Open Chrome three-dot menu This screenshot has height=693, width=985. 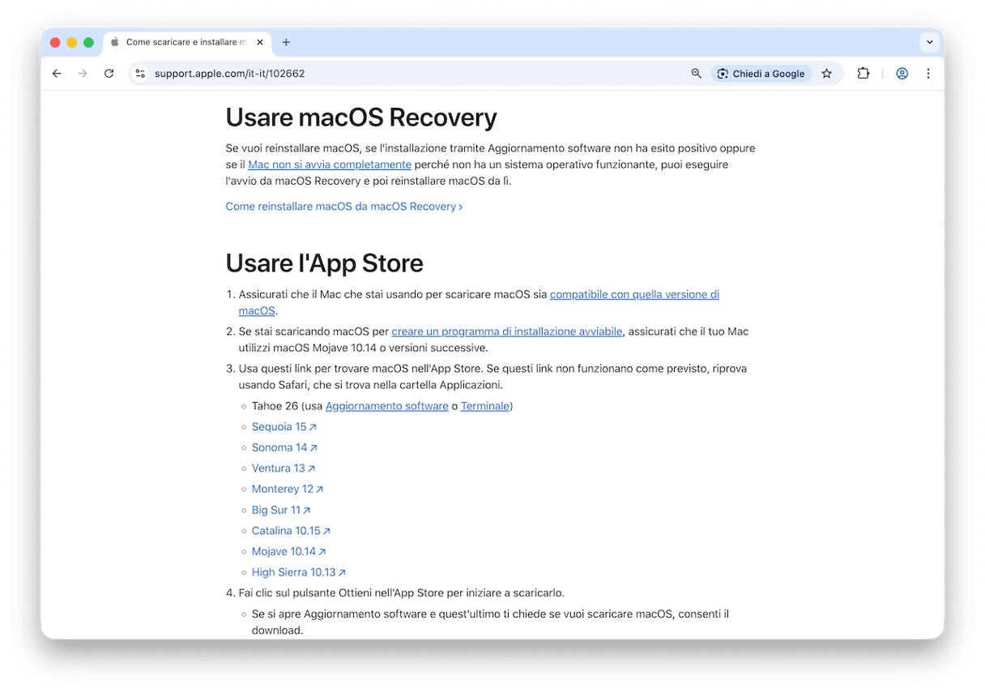pos(928,74)
